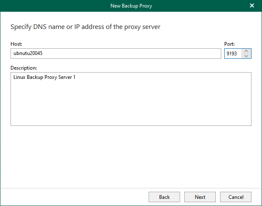
Task: Place cursor in the "ubnutu20045" host text
Action: pyautogui.click(x=29, y=54)
